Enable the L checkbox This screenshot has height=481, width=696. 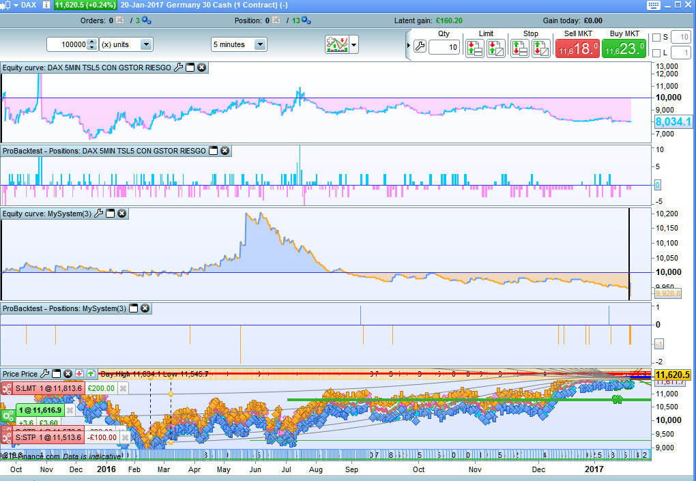(656, 53)
